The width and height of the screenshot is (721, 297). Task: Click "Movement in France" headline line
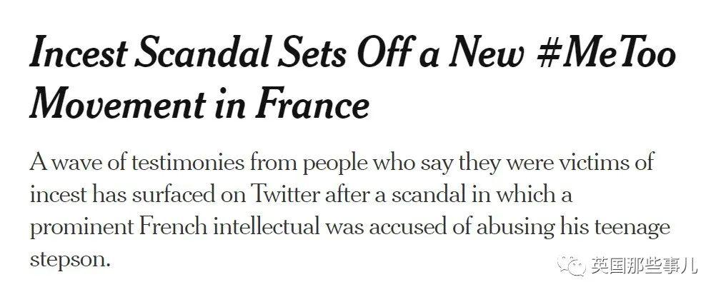pyautogui.click(x=199, y=104)
